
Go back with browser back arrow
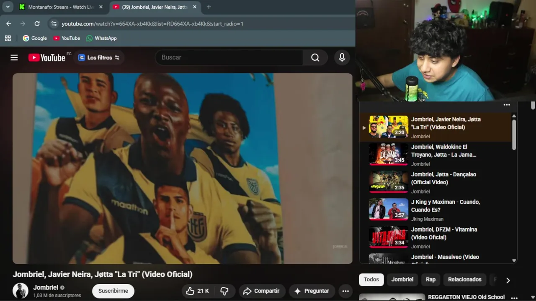pos(9,24)
